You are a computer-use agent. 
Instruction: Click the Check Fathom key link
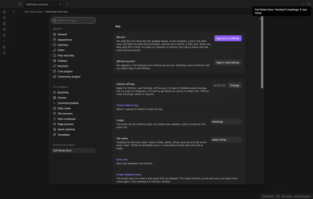[x=127, y=105]
